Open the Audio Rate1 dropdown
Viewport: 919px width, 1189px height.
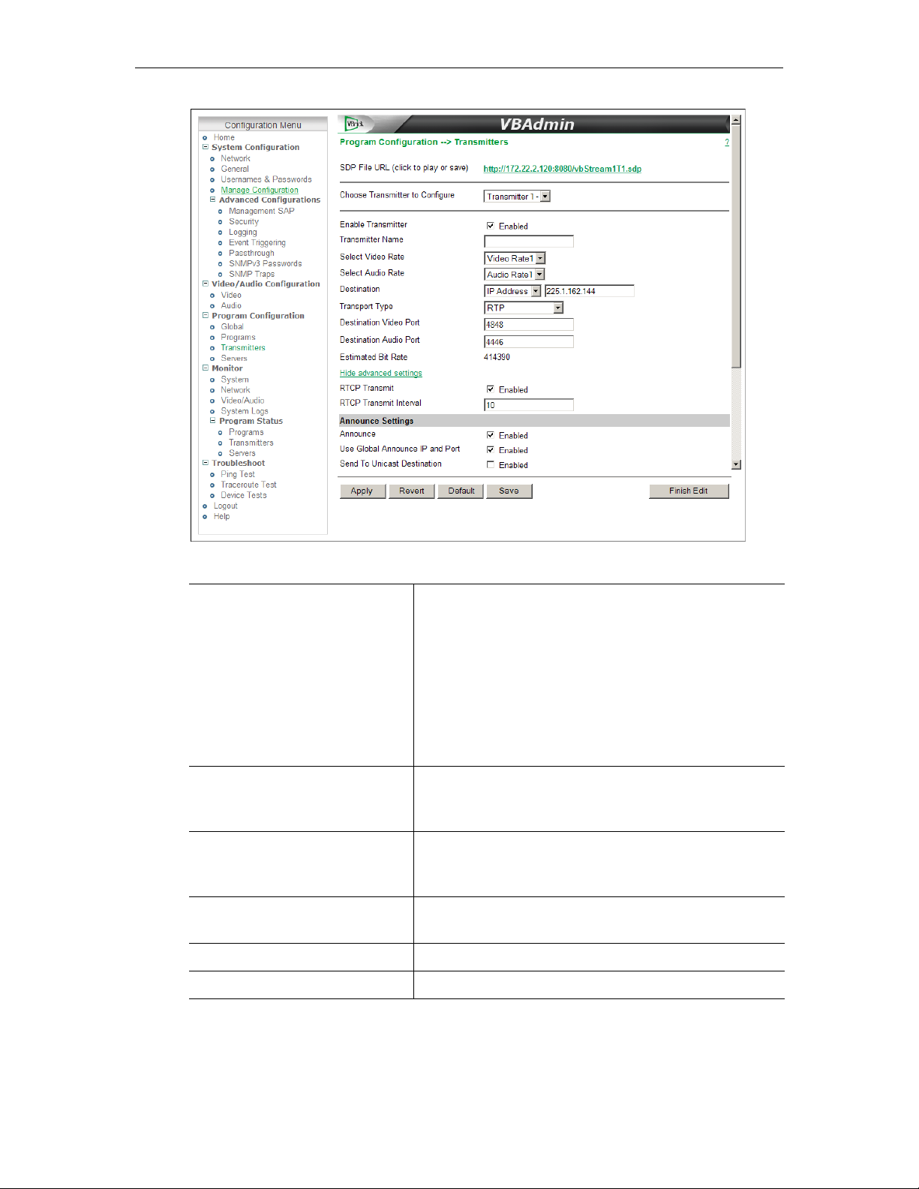click(x=515, y=275)
